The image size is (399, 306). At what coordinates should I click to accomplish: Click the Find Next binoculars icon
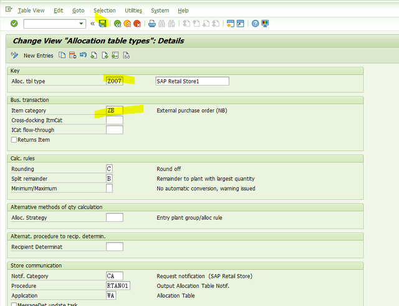(171, 24)
